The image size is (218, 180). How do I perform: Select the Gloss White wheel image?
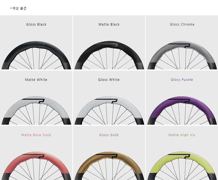coord(109,110)
